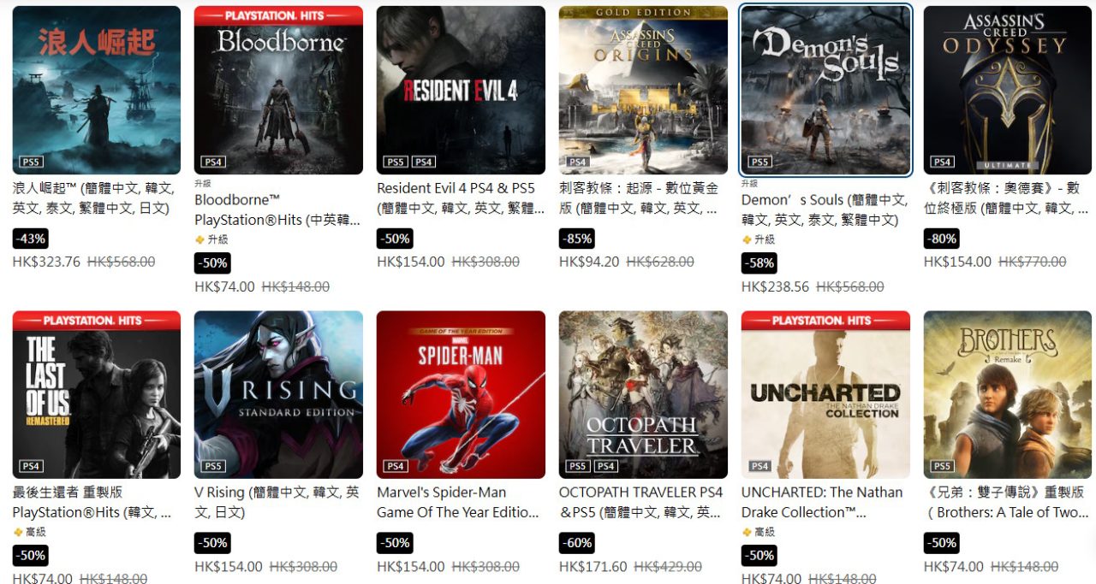Click PS Plus premium icon under The Last of Us
This screenshot has width=1096, height=584.
17,532
